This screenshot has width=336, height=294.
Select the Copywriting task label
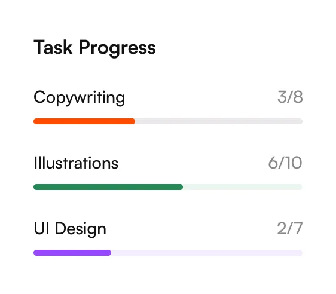tap(80, 98)
